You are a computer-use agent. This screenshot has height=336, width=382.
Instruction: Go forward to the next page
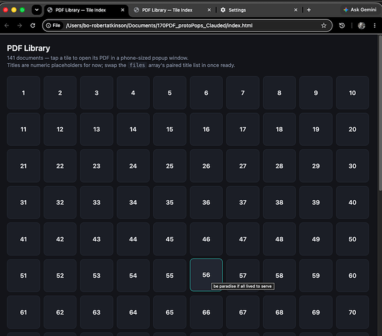pyautogui.click(x=19, y=26)
